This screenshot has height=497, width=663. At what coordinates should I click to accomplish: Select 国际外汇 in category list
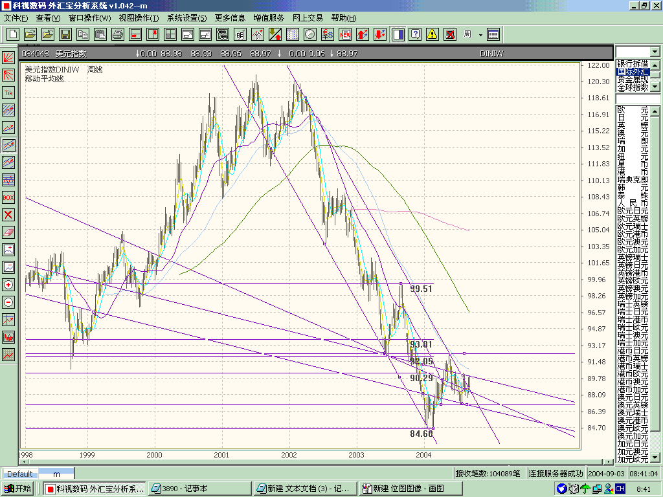pos(633,71)
